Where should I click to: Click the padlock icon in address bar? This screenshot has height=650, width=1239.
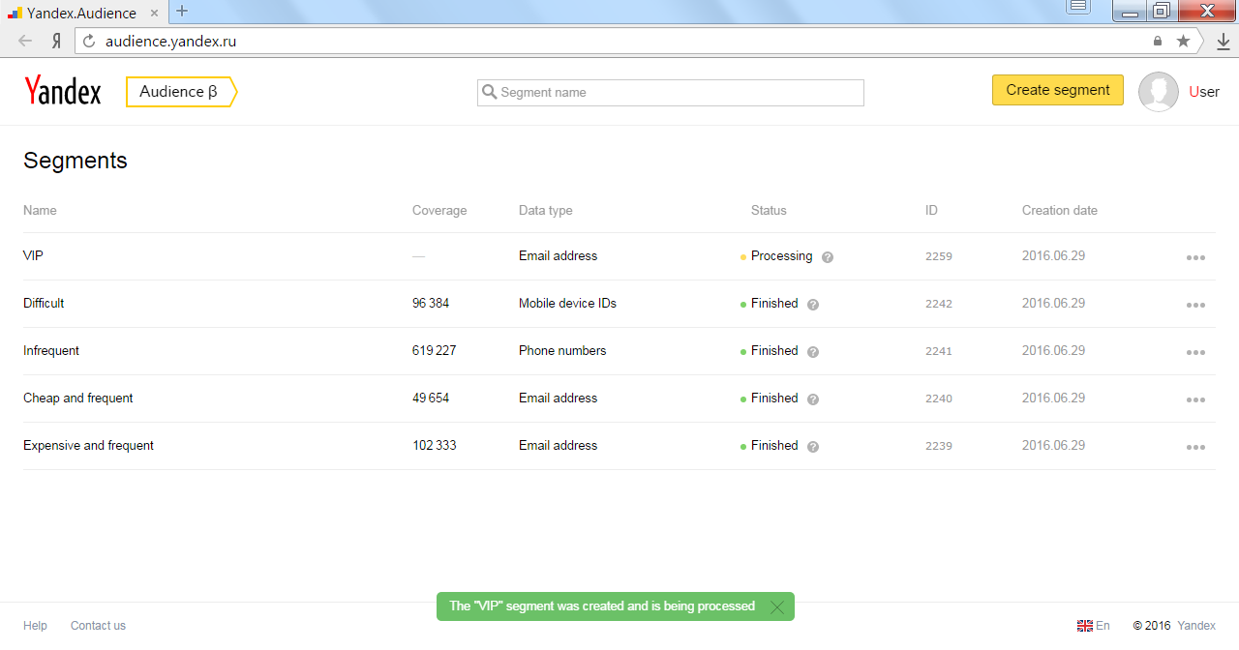1158,42
